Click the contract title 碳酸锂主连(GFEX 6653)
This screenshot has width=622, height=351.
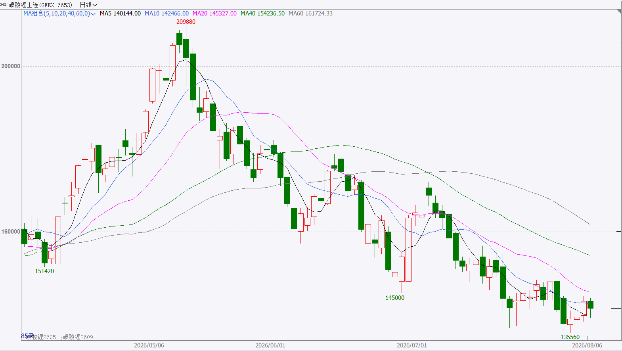pos(40,5)
